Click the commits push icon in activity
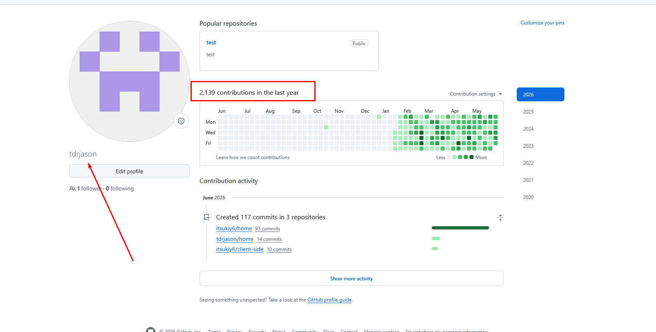Image resolution: width=656 pixels, height=332 pixels. coord(207,217)
